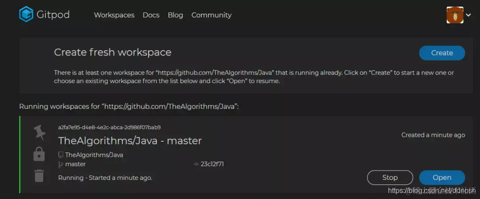Viewport: 480px width, 199px height.
Task: Stop the running workspace
Action: 390,178
